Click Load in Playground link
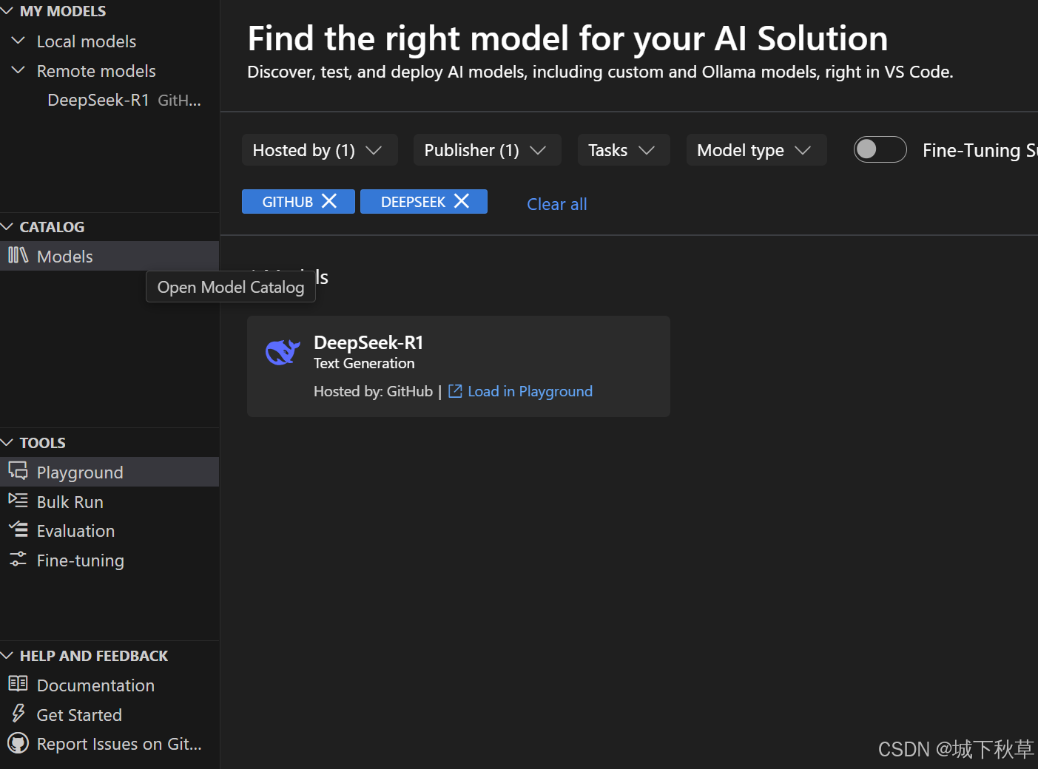1038x769 pixels. click(x=530, y=391)
